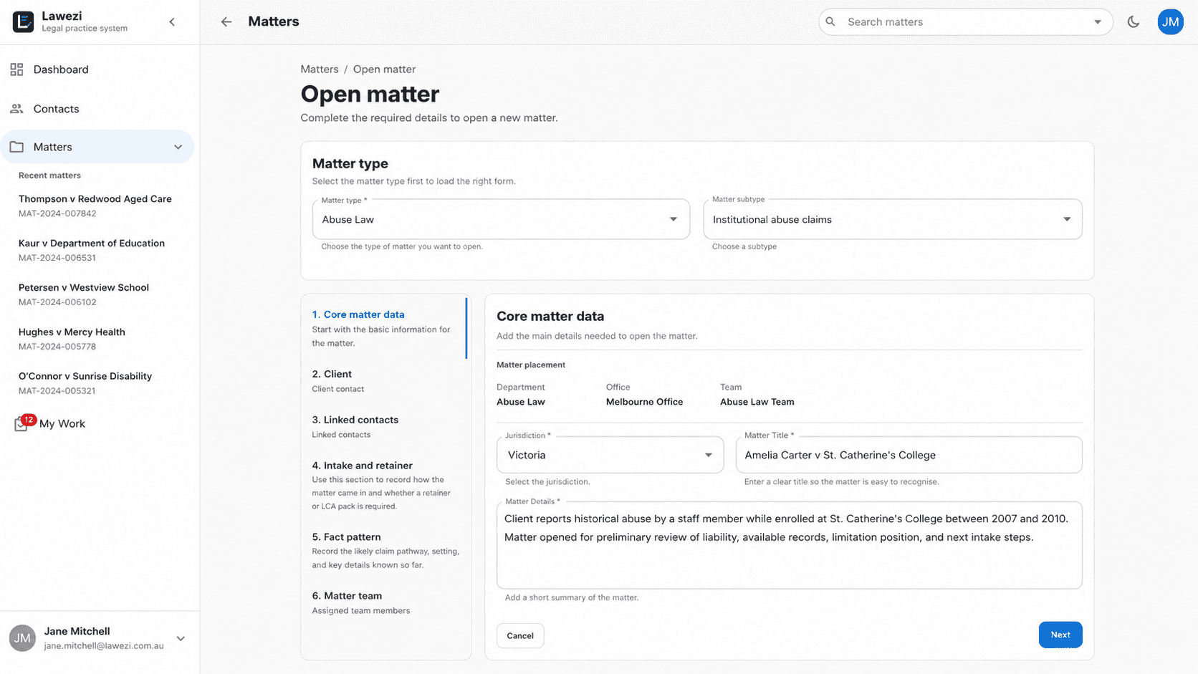
Task: Click the Cancel button
Action: tap(520, 635)
